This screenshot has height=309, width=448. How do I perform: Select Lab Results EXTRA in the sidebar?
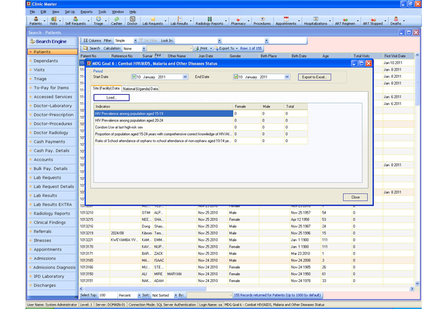tap(52, 205)
